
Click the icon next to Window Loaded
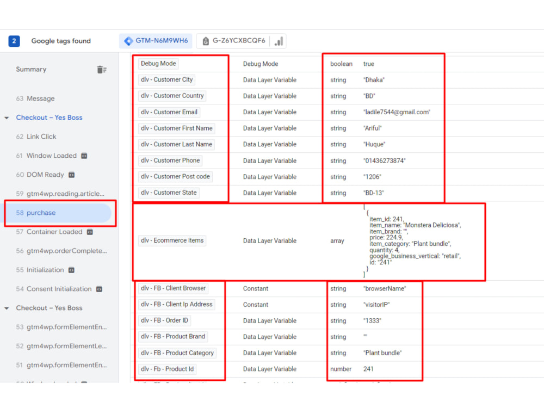tap(84, 156)
